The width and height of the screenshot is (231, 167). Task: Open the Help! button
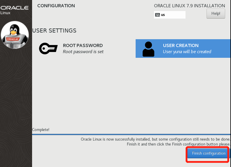click(216, 14)
